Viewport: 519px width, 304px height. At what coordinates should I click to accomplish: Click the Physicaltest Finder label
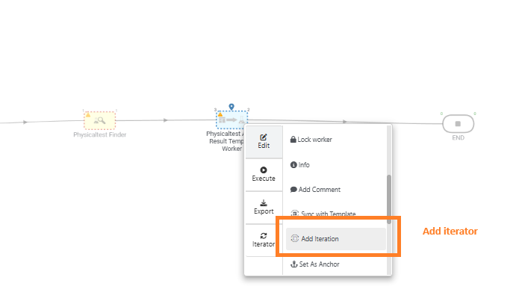99,134
